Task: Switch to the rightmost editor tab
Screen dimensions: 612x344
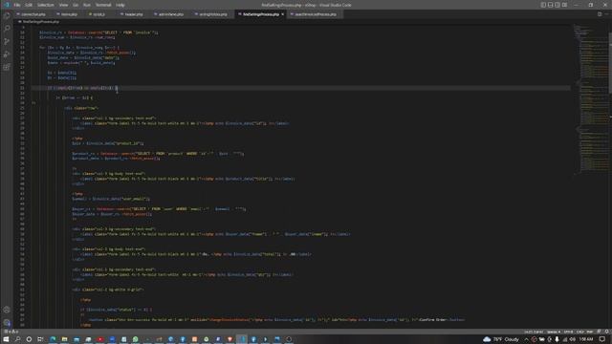Action: (x=316, y=14)
